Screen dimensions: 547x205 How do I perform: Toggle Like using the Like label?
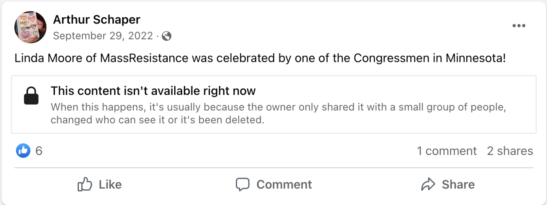(x=110, y=184)
